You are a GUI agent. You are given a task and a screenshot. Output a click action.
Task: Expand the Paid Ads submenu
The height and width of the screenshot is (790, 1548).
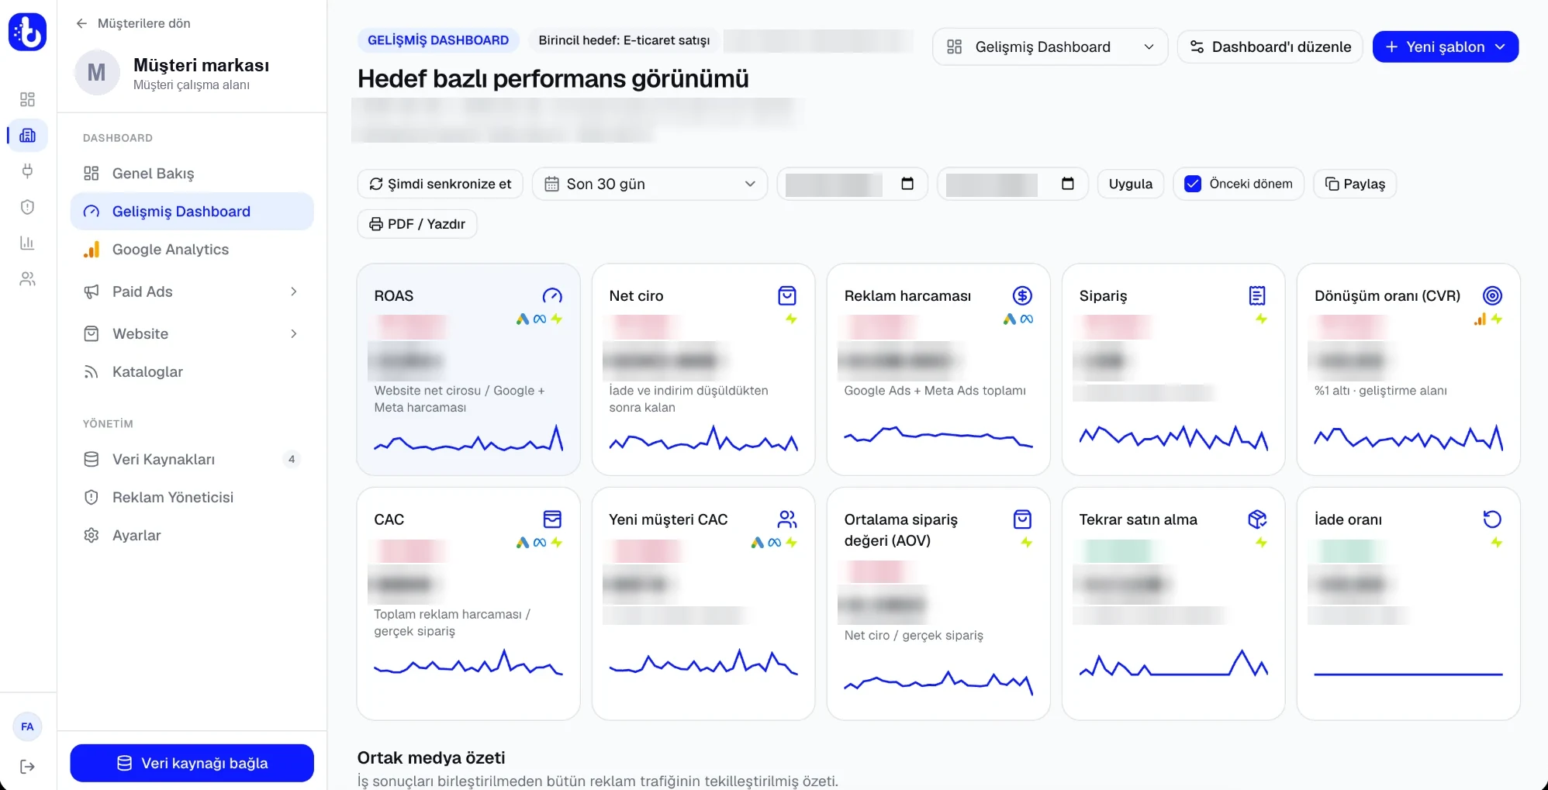192,292
